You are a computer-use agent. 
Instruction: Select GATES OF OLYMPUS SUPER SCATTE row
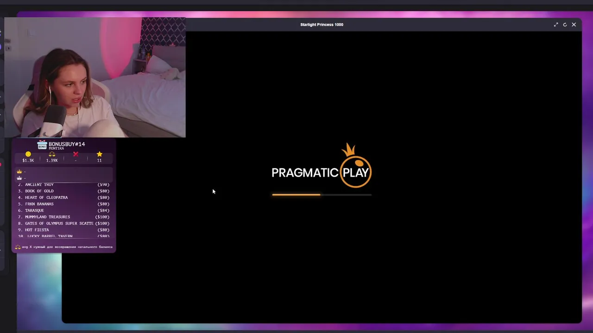pyautogui.click(x=63, y=223)
